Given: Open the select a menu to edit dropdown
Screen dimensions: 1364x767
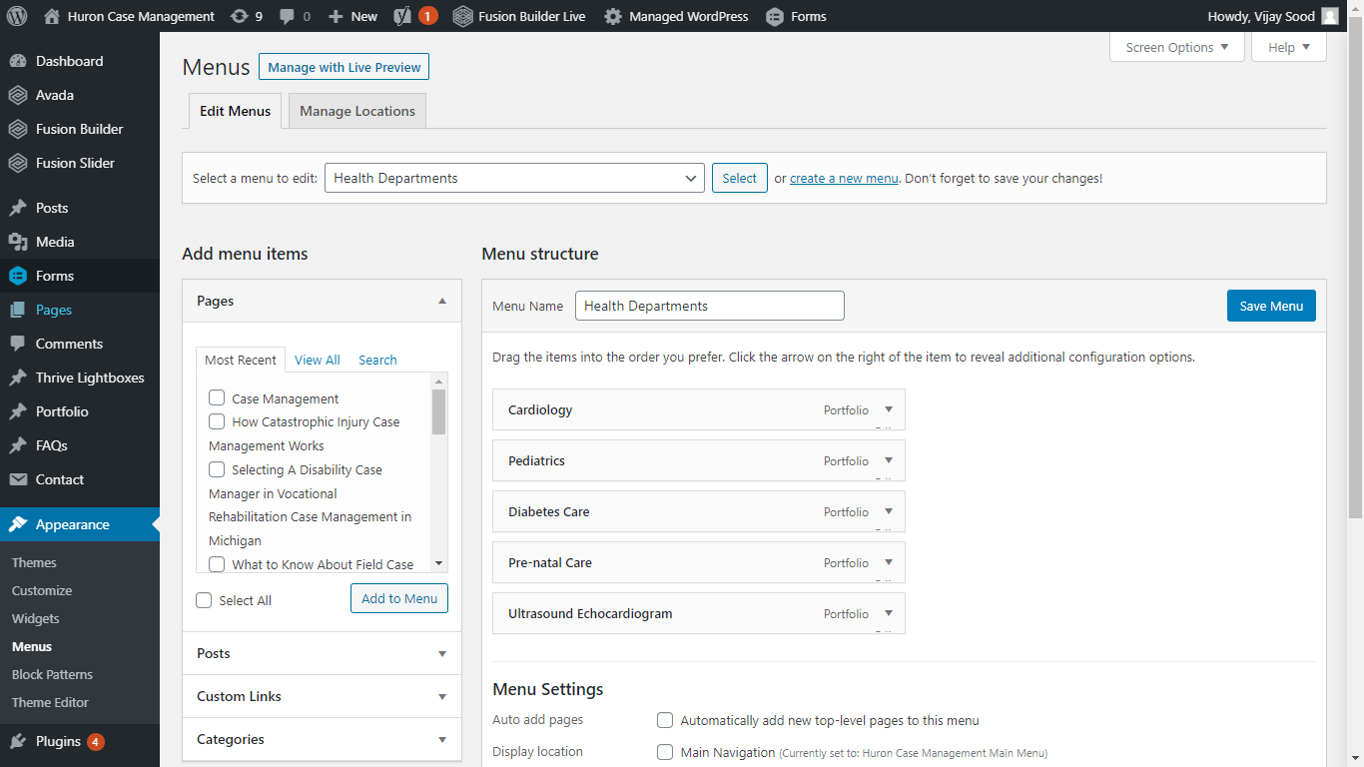Looking at the screenshot, I should pos(514,178).
